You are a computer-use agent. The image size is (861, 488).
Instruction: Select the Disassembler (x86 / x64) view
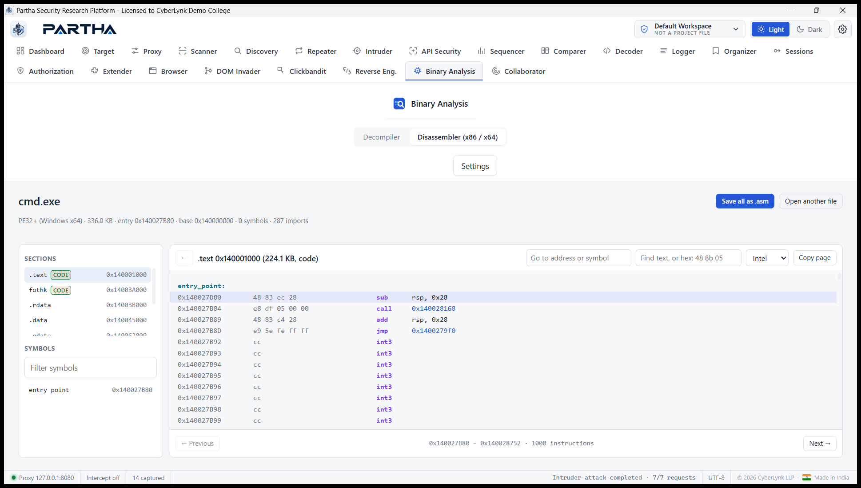[457, 137]
